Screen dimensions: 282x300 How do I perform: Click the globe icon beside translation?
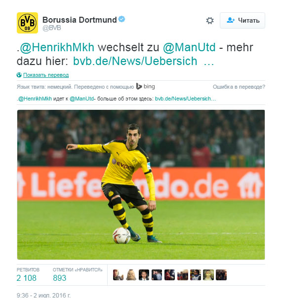pos(19,75)
